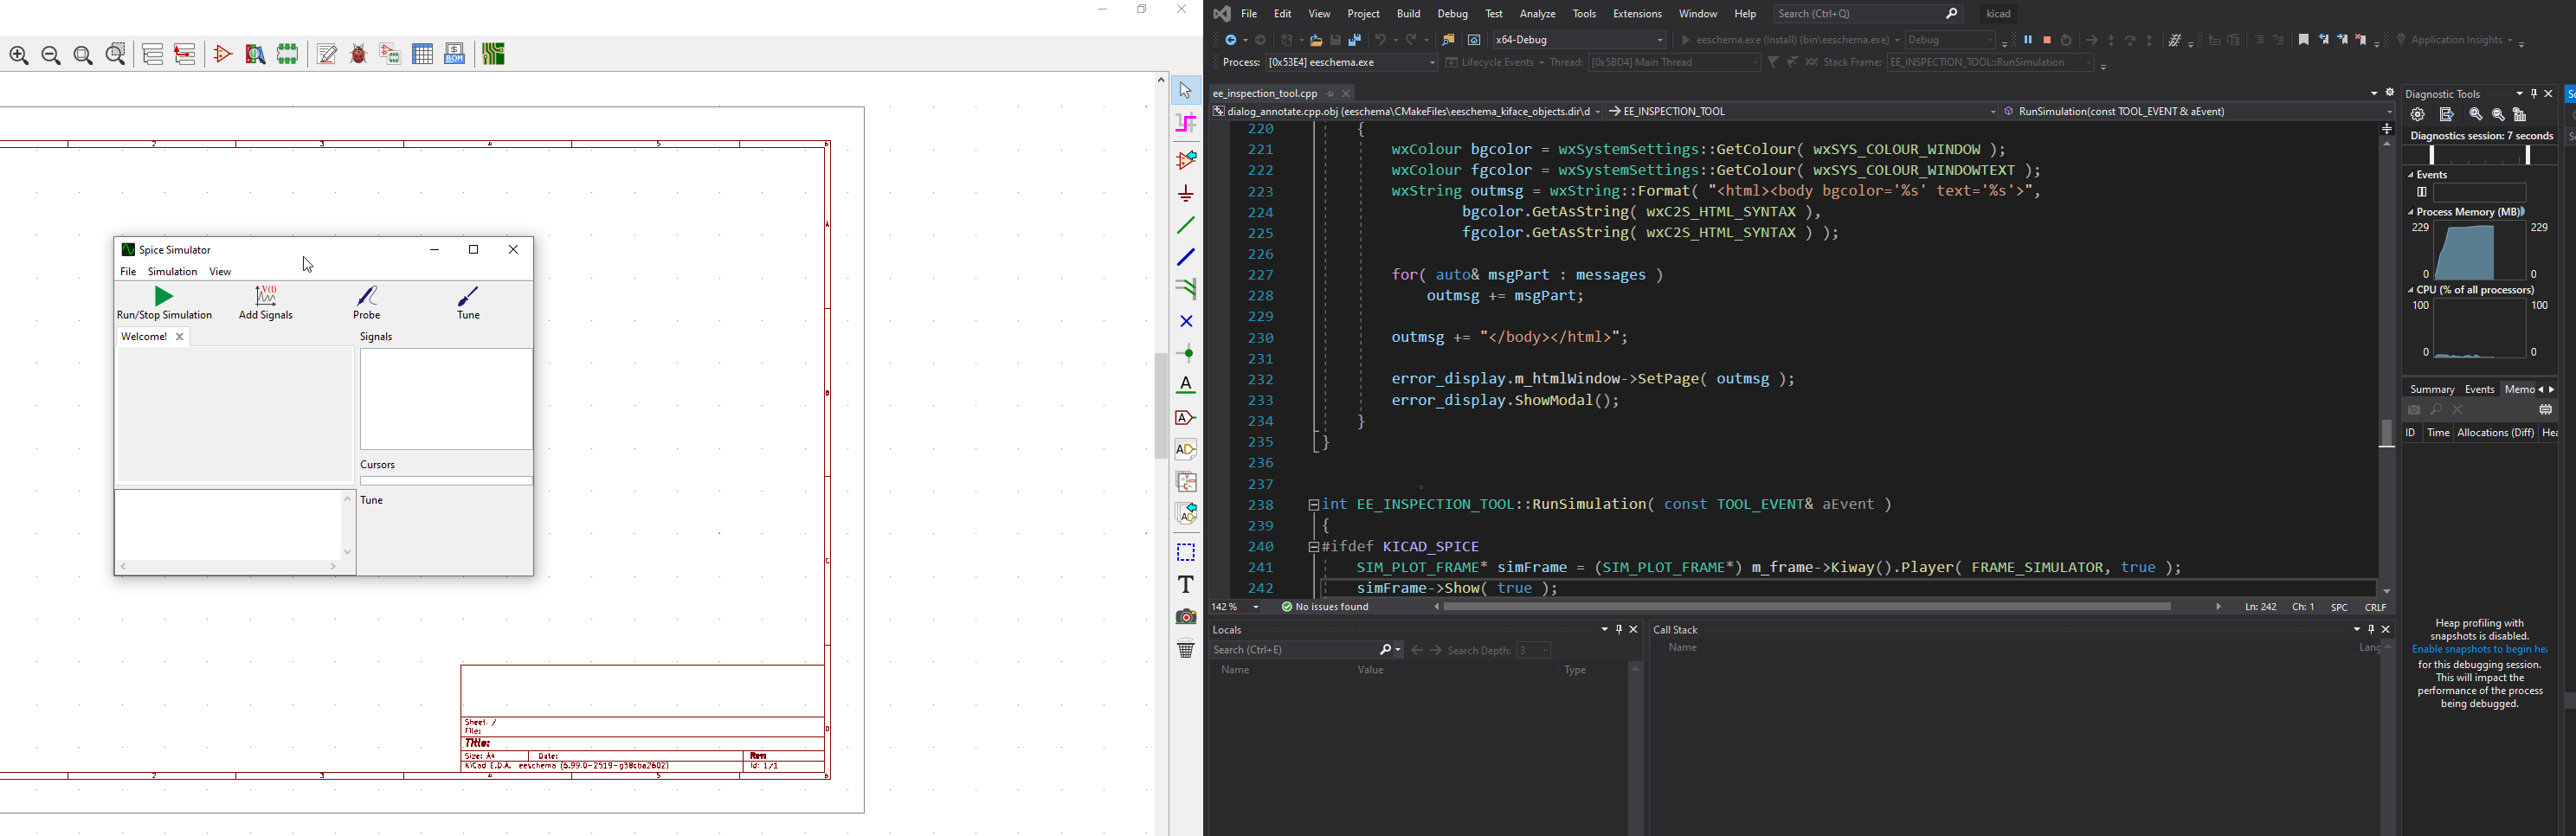Click the Enable snapshots link
The image size is (2576, 836).
(2478, 650)
